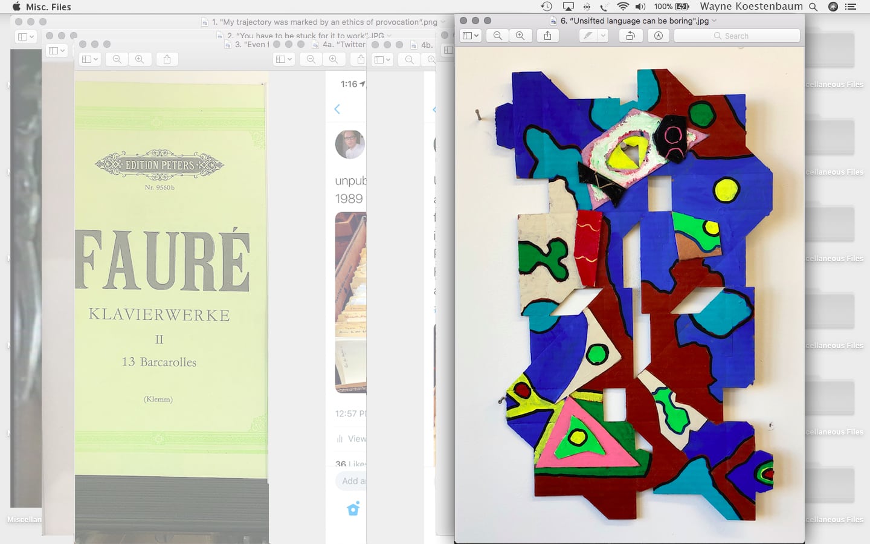
Task: Show the Markup toolbar in the front window
Action: click(659, 36)
